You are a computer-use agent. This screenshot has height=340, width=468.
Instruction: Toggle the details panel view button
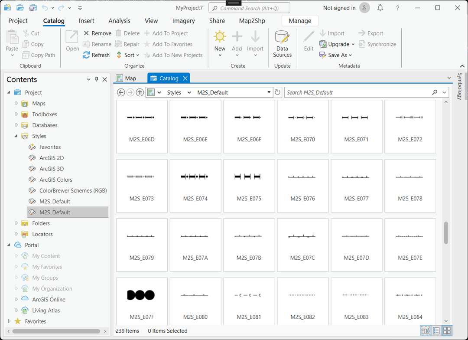click(x=425, y=331)
